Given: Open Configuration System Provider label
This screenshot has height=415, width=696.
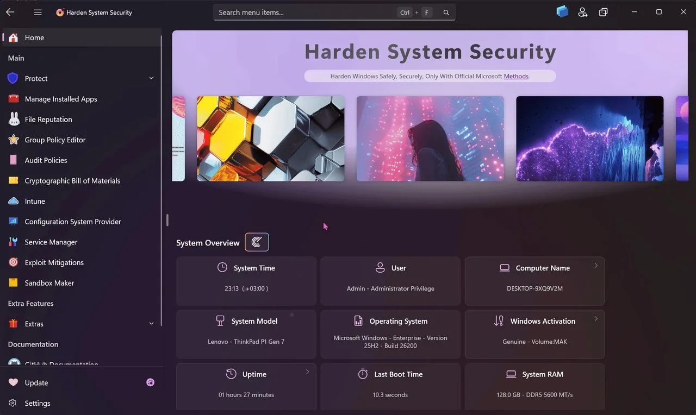Looking at the screenshot, I should click(73, 222).
